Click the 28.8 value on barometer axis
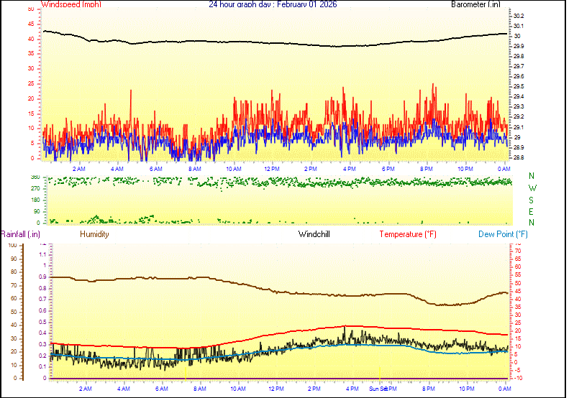 pyautogui.click(x=518, y=157)
